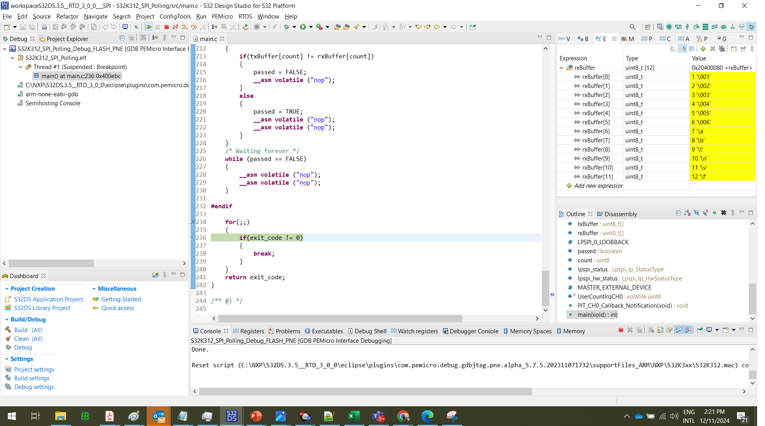Collapse the Project Creation dashboard section
The width and height of the screenshot is (765, 426).
(7, 289)
